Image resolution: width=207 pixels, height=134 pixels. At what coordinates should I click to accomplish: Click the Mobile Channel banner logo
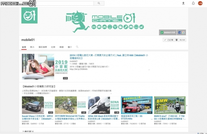pyautogui.click(x=113, y=18)
